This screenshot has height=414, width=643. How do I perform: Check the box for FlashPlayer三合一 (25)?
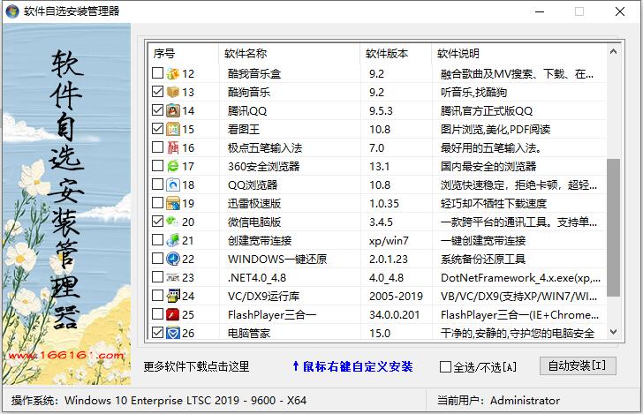157,314
